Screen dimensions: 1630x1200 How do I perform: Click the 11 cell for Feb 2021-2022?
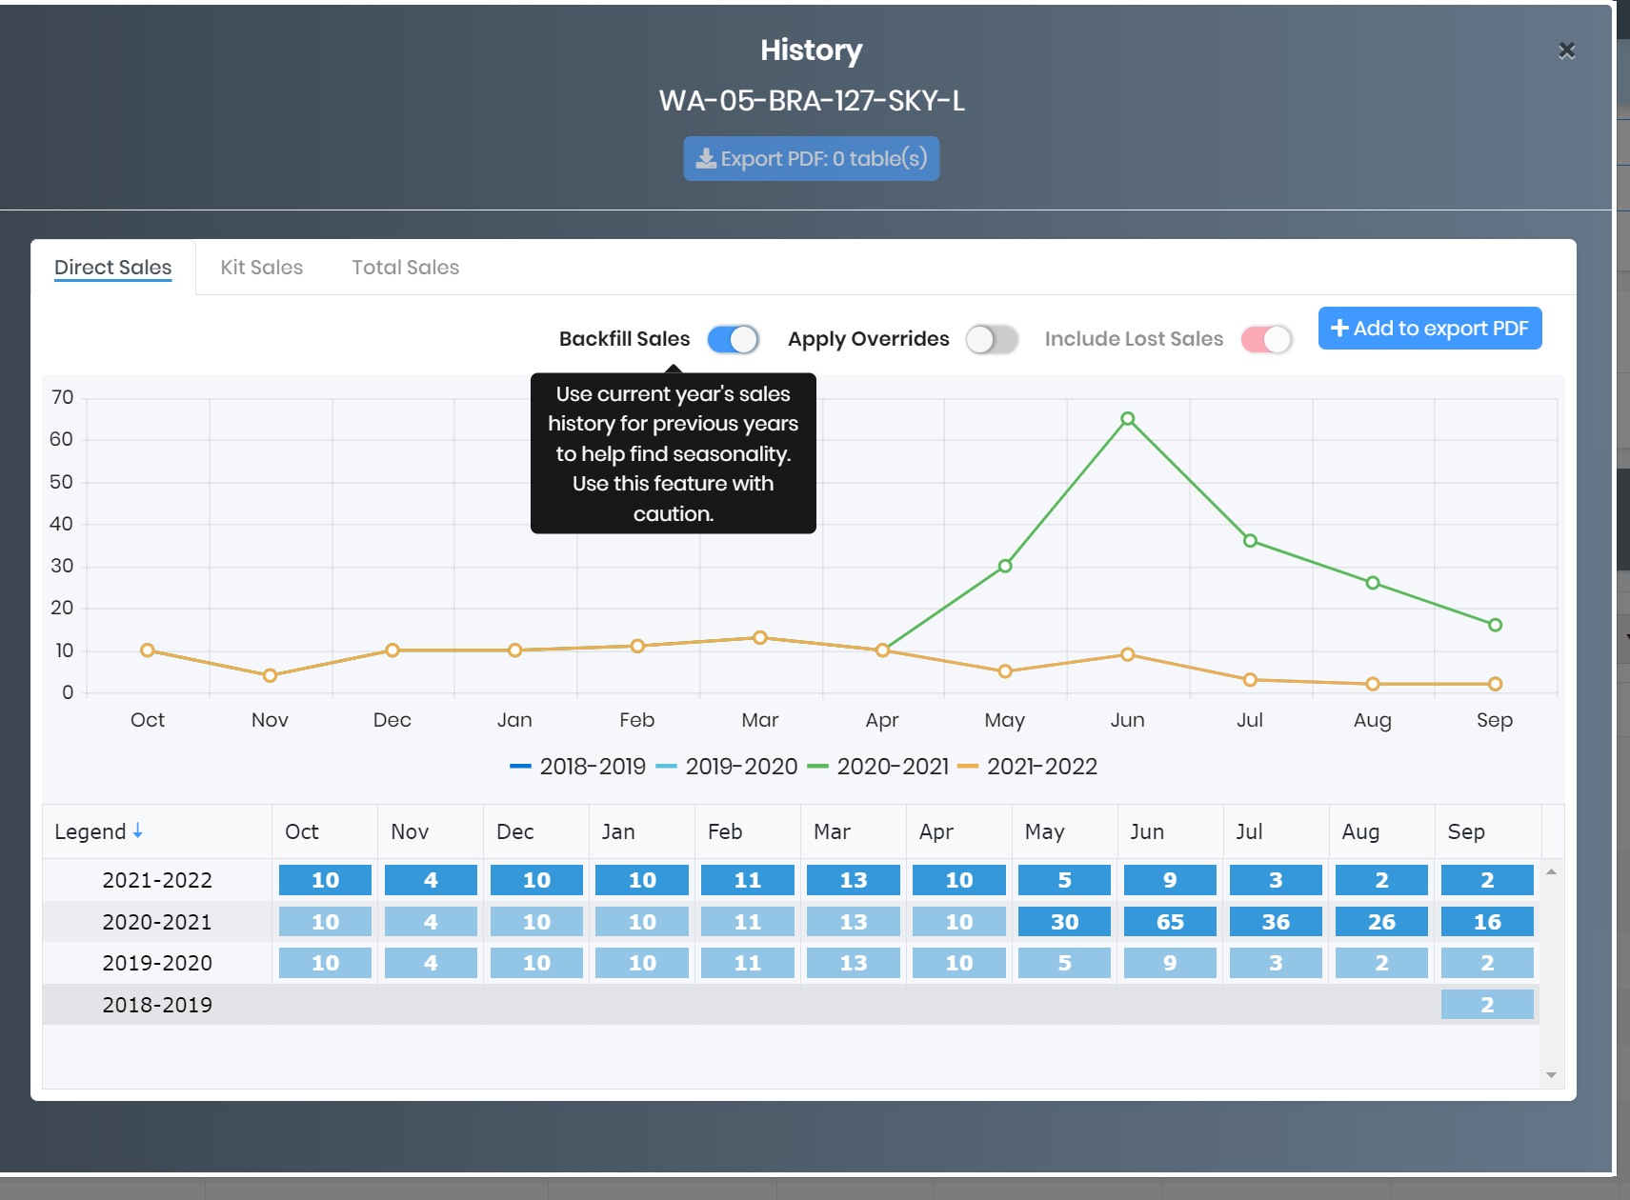click(x=747, y=880)
